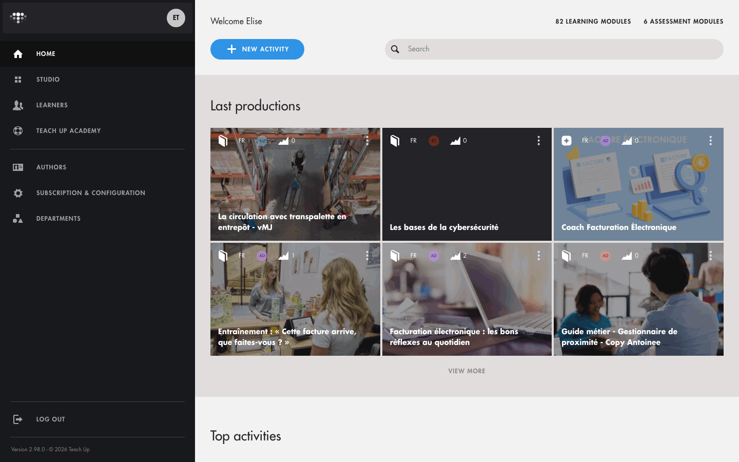
Task: Open the Departments page
Action: click(98, 219)
